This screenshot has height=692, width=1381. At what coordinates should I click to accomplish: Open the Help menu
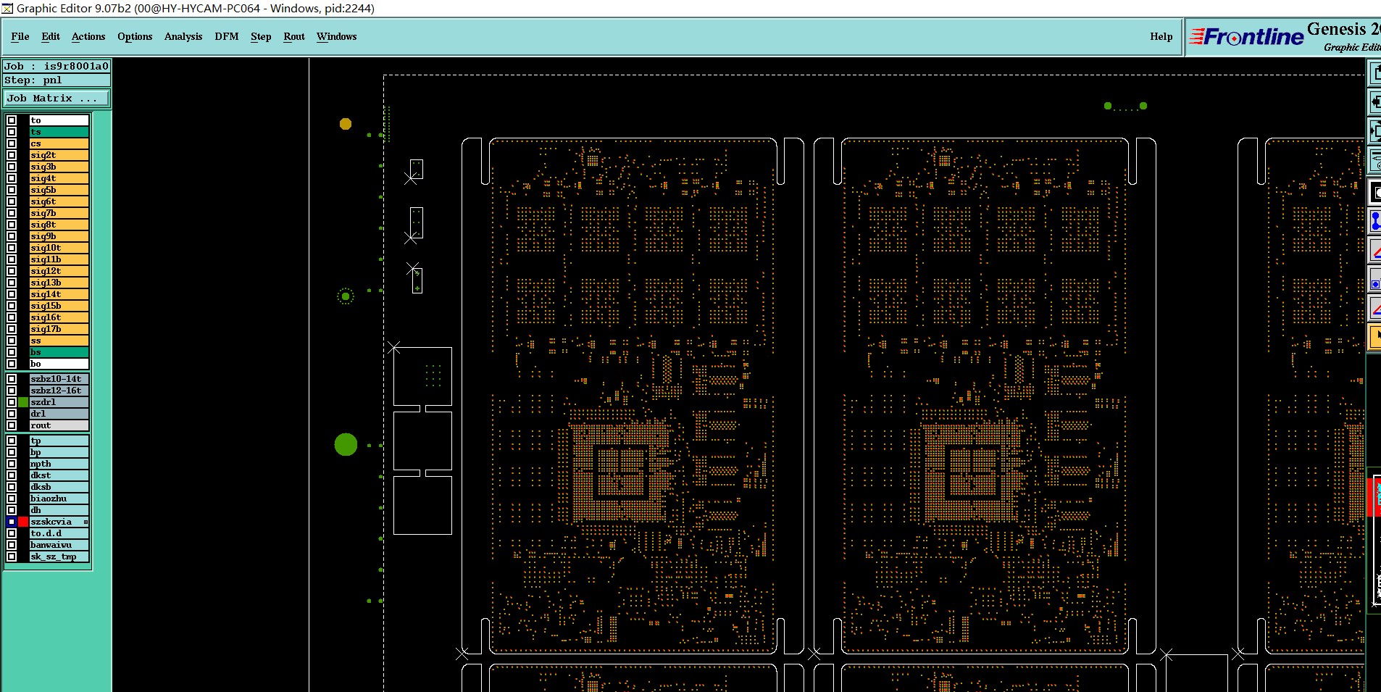click(x=1161, y=36)
